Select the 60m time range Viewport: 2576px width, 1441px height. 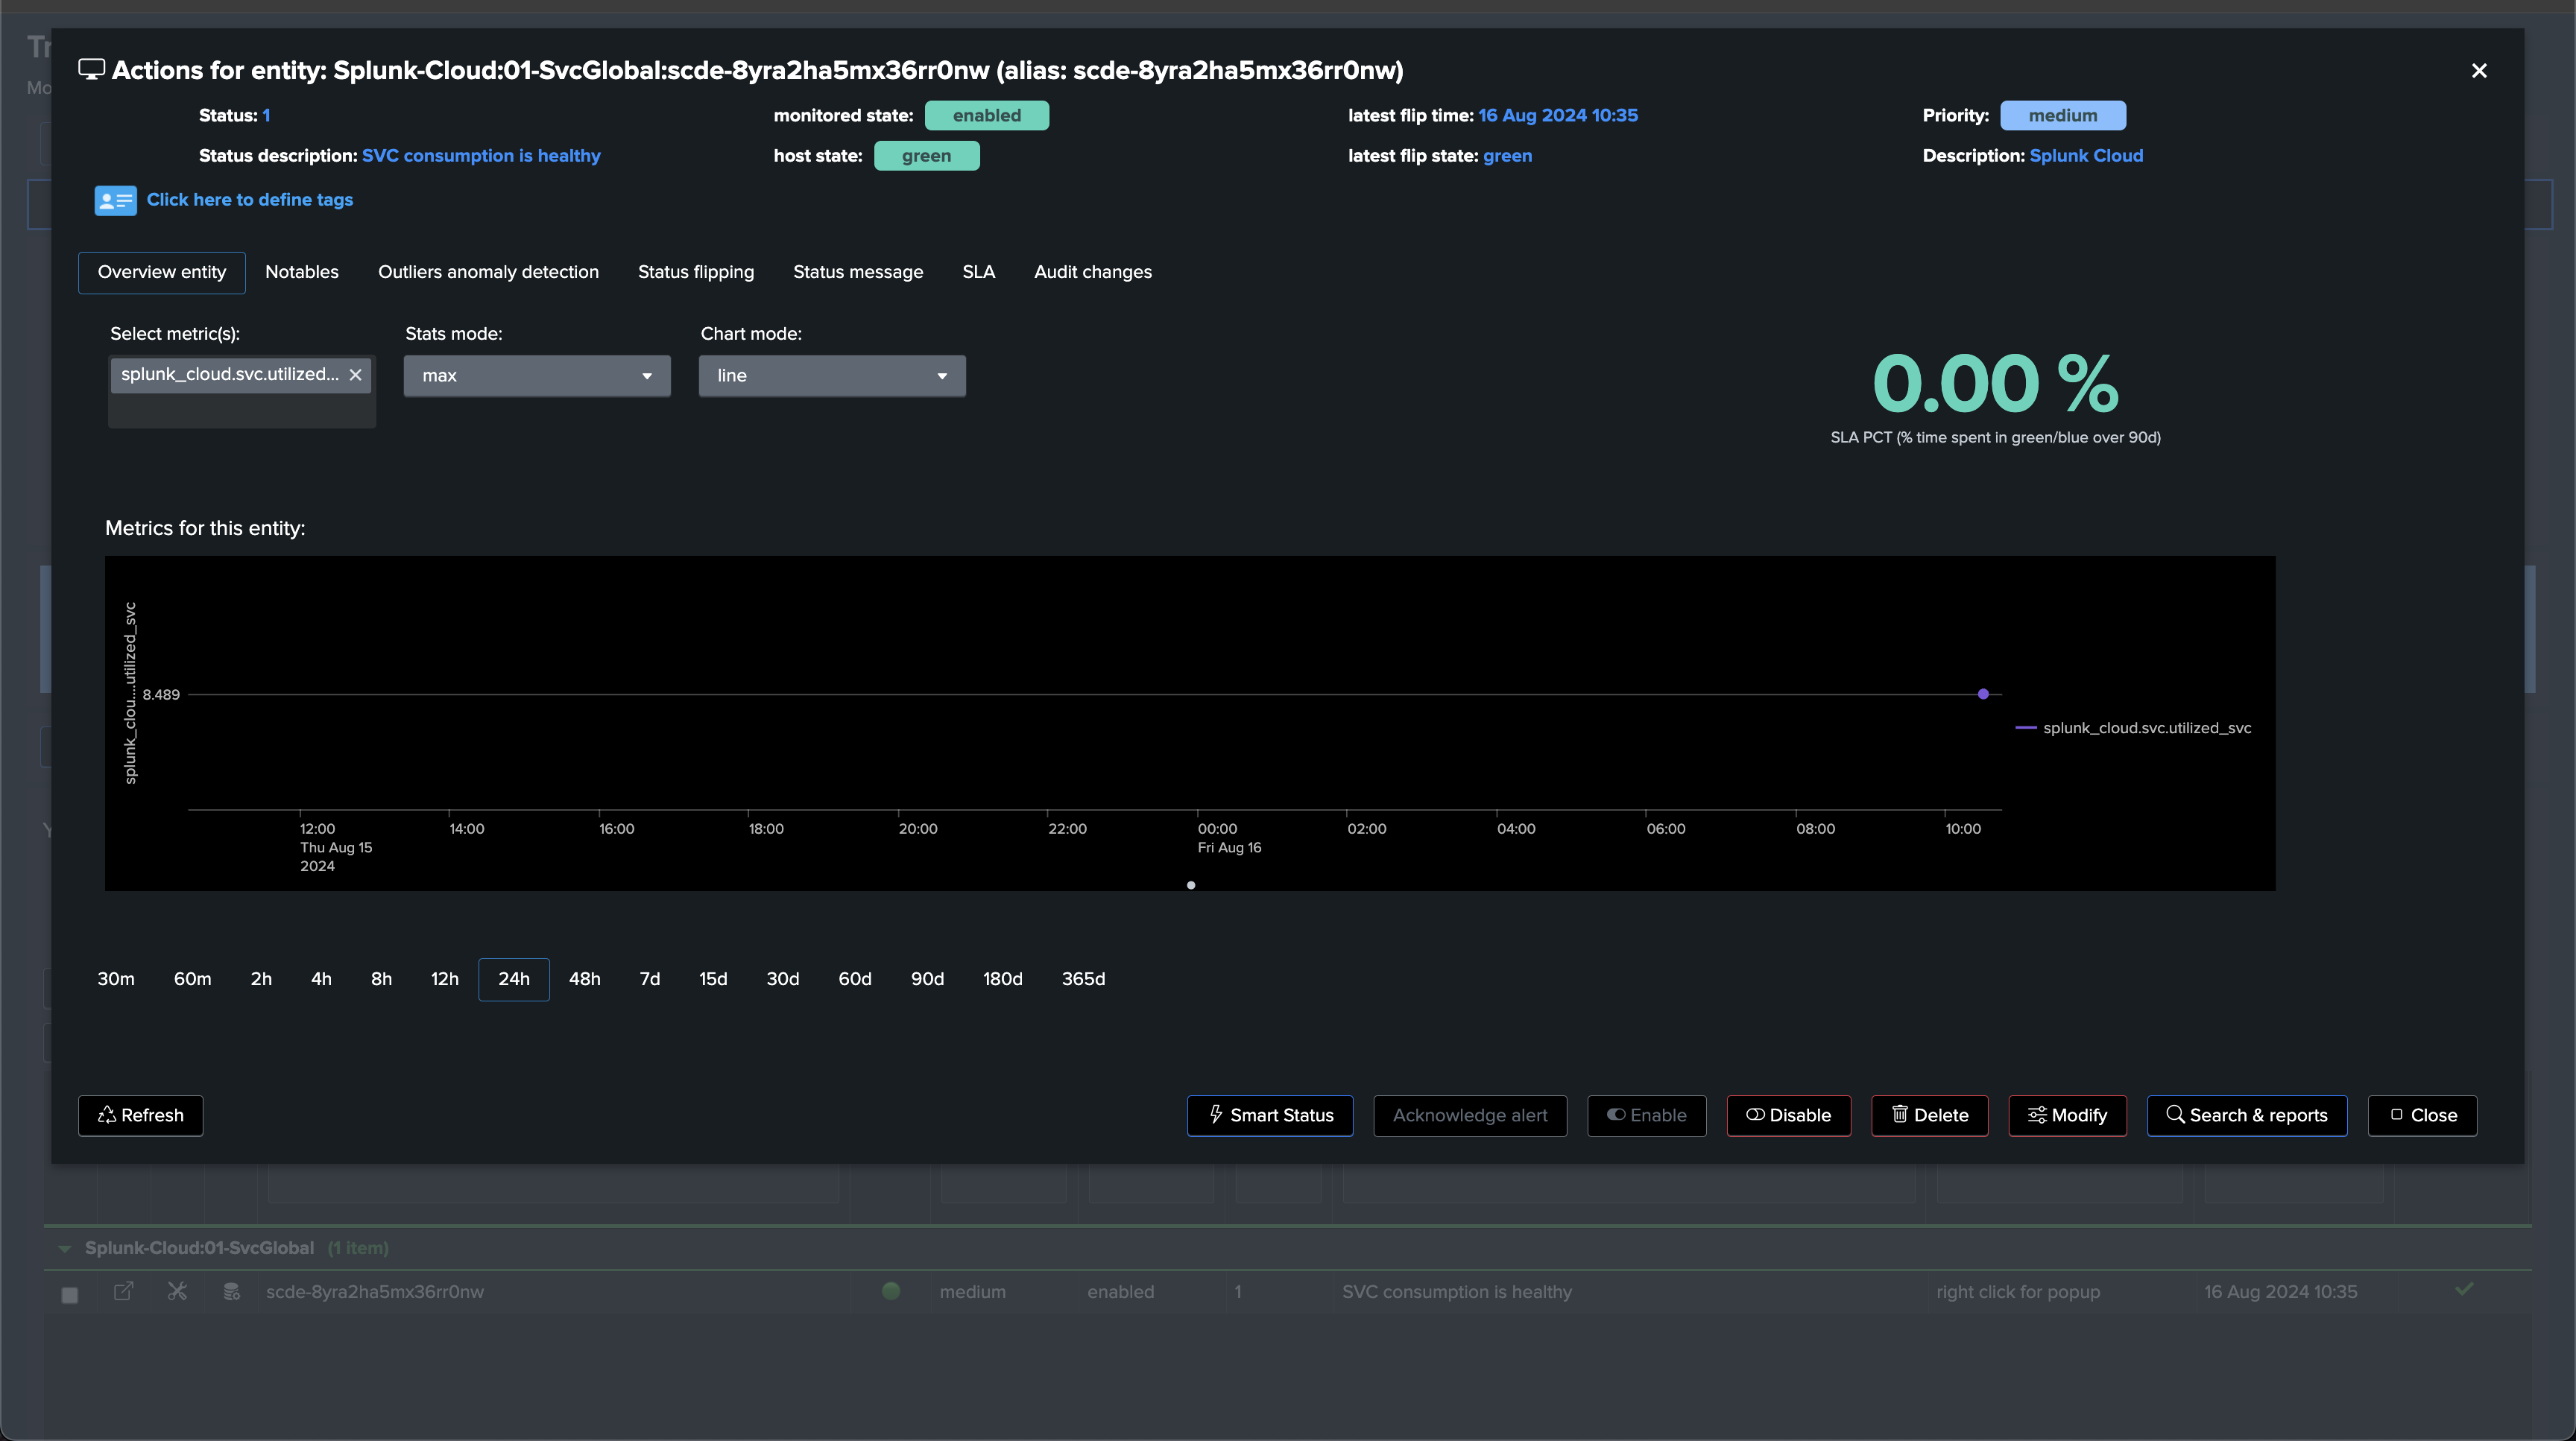(193, 979)
